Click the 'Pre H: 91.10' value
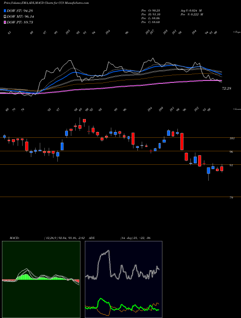This screenshot has width=241, height=318. [x=150, y=14]
